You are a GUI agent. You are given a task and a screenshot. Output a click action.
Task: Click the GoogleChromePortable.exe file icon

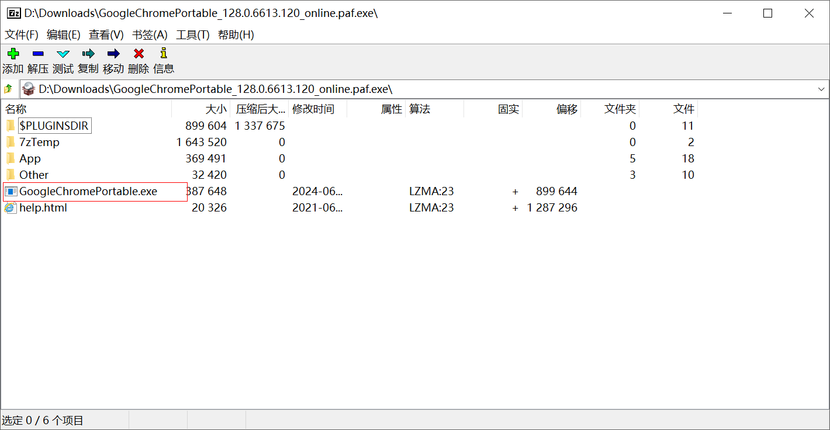[11, 191]
